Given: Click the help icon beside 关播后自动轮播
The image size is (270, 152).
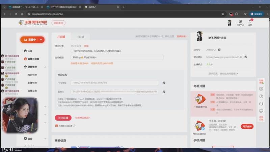Looking at the screenshot, I should pyautogui.click(x=74, y=126).
